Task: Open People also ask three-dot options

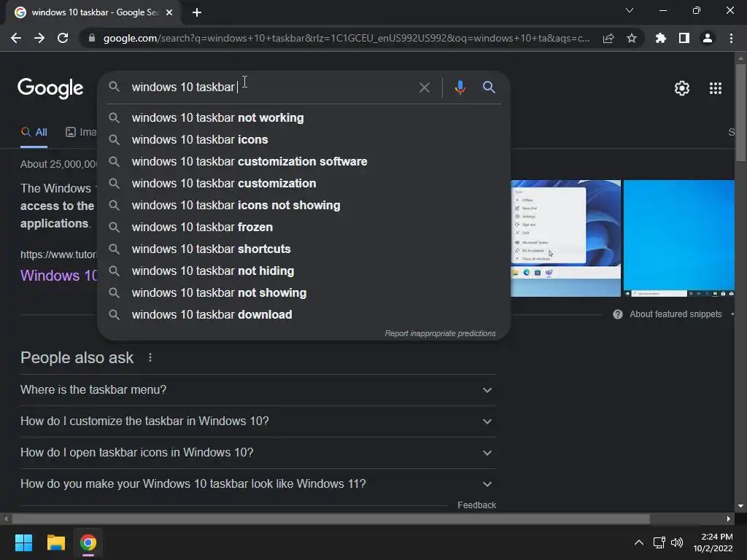Action: 150,357
